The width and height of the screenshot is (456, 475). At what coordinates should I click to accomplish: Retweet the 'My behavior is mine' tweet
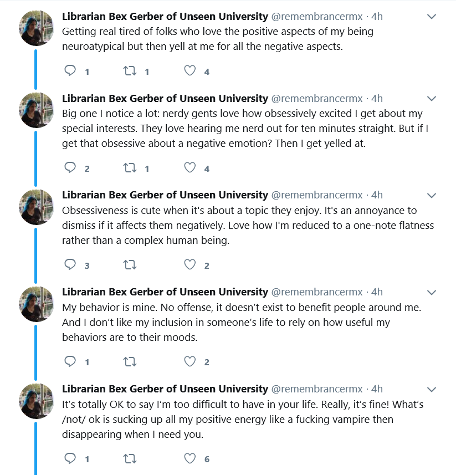130,362
